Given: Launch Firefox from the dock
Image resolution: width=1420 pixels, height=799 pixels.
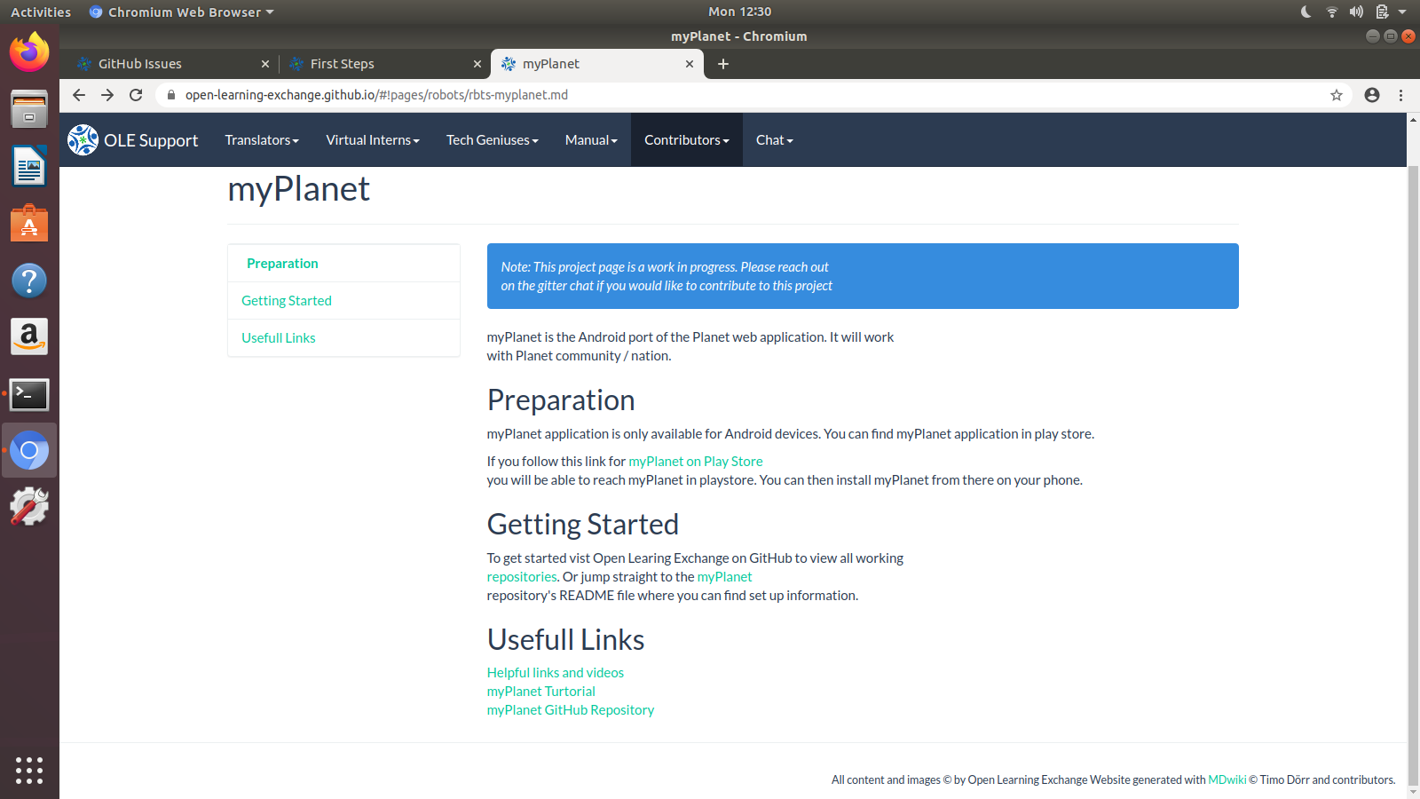Looking at the screenshot, I should point(29,51).
